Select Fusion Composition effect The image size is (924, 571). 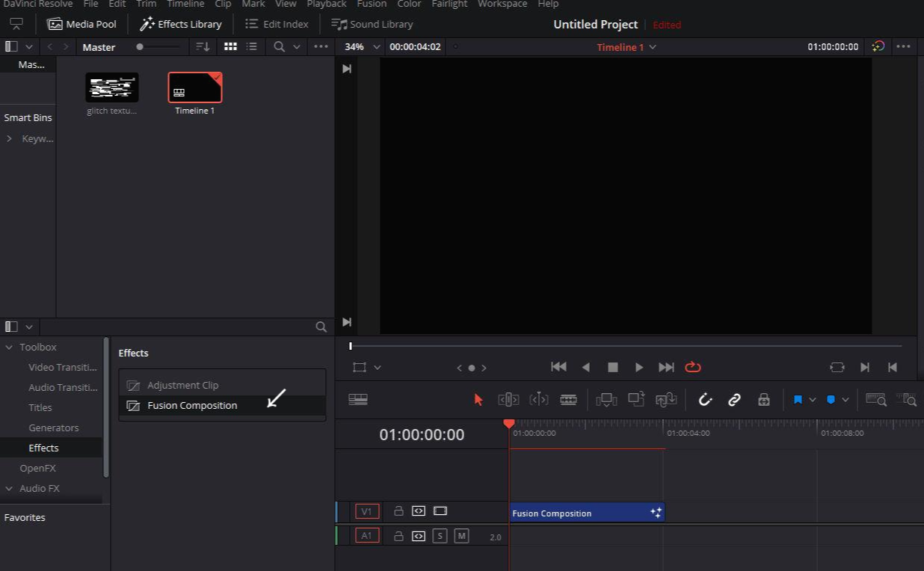pos(222,405)
